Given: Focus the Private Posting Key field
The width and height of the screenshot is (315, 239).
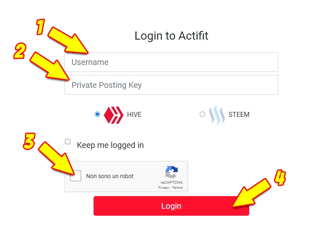Looking at the screenshot, I should pyautogui.click(x=171, y=85).
